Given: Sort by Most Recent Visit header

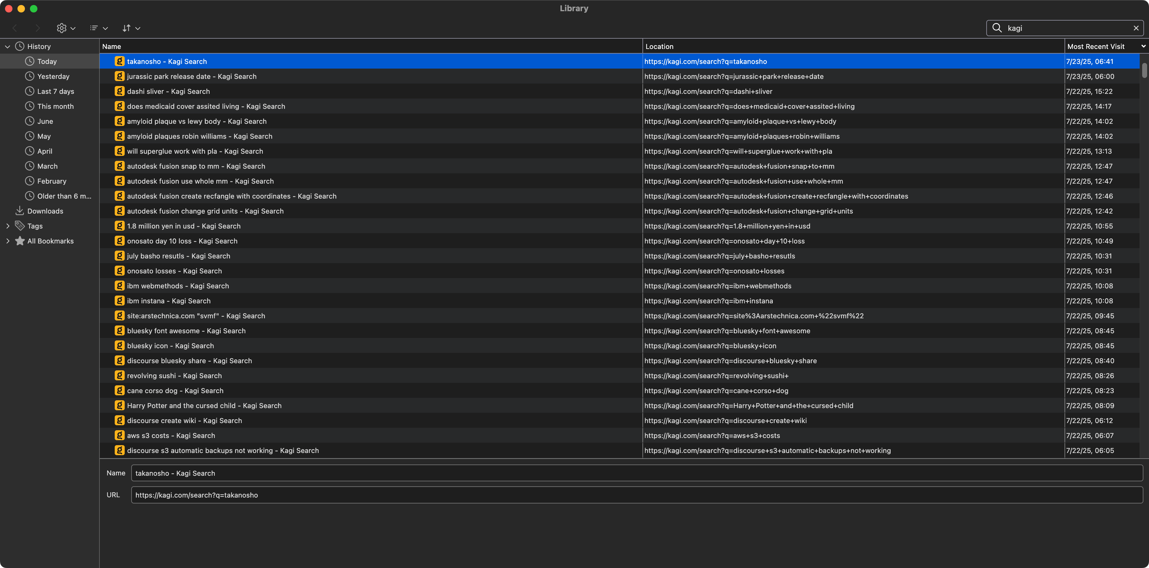Looking at the screenshot, I should click(x=1102, y=46).
